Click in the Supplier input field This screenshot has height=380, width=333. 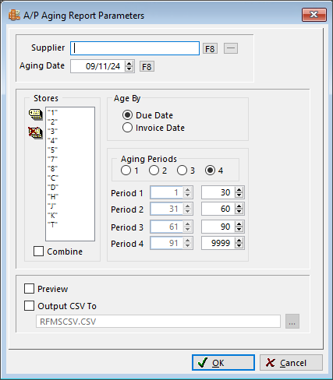135,48
